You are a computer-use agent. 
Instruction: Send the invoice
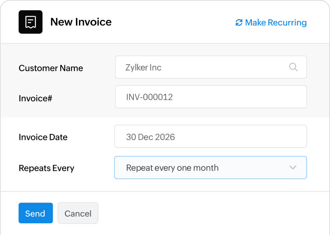[x=36, y=213]
